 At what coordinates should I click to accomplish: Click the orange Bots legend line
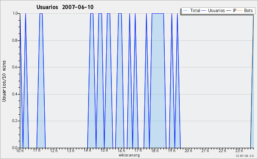(x=240, y=11)
